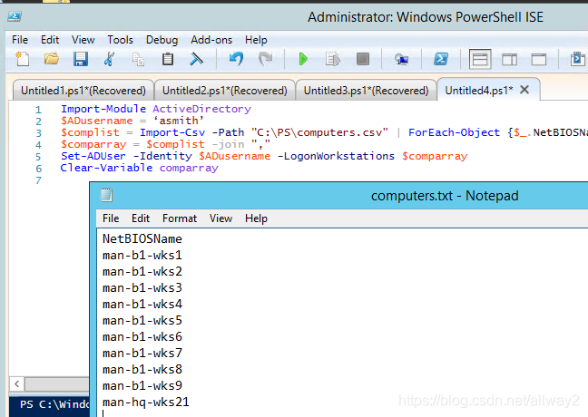Click line 1 Import-Module ActiveDirectory
The width and height of the screenshot is (588, 417).
[156, 109]
